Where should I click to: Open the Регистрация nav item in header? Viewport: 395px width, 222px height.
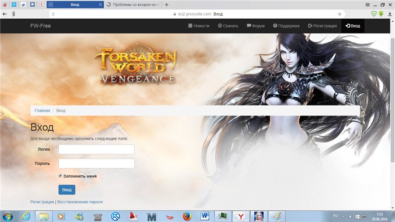[322, 26]
